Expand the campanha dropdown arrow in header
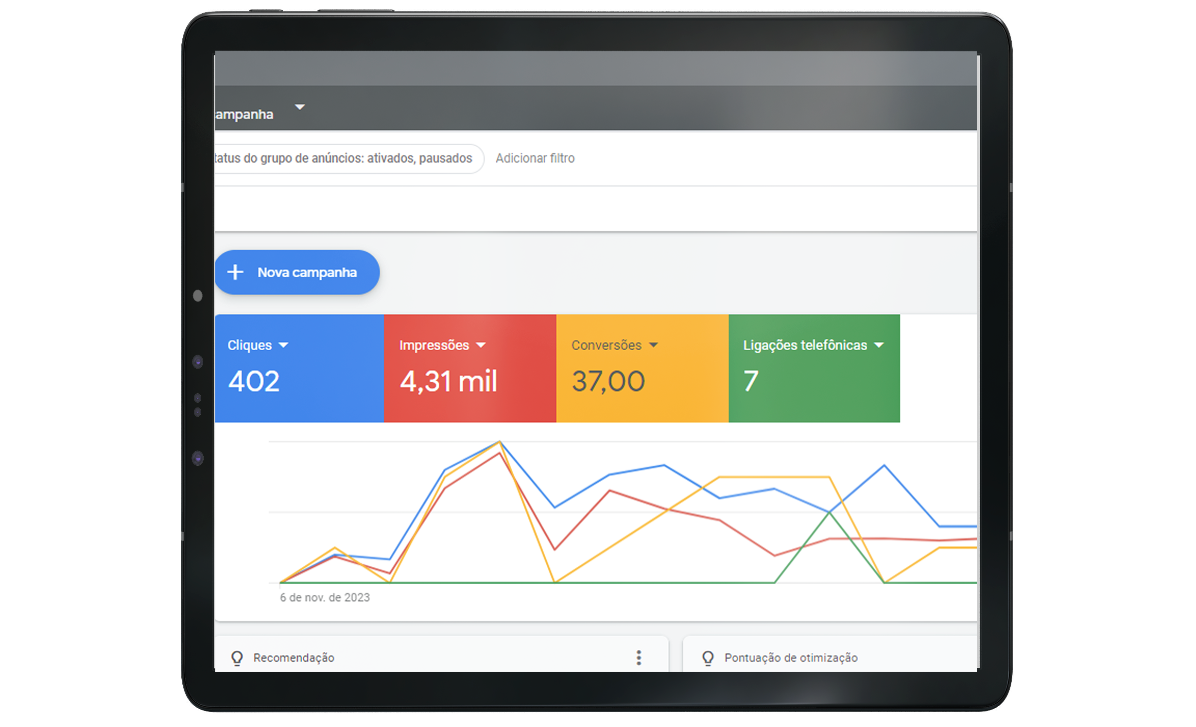 (300, 107)
